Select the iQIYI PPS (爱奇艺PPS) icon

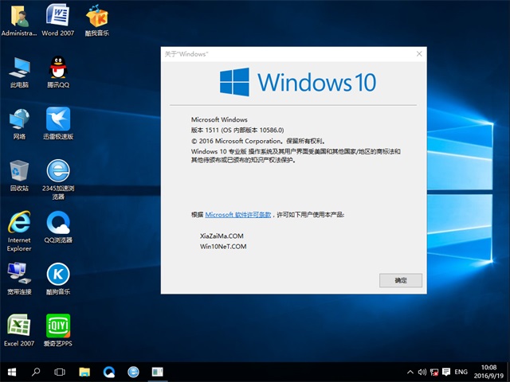(x=57, y=325)
